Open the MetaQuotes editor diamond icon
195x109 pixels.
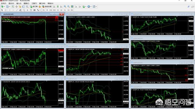[40, 7]
